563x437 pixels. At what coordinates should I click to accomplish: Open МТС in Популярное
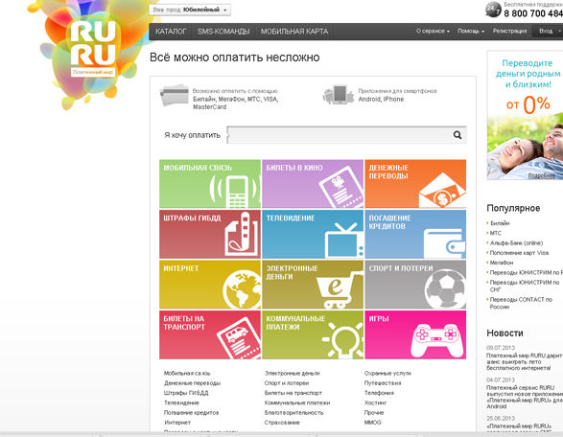click(496, 233)
